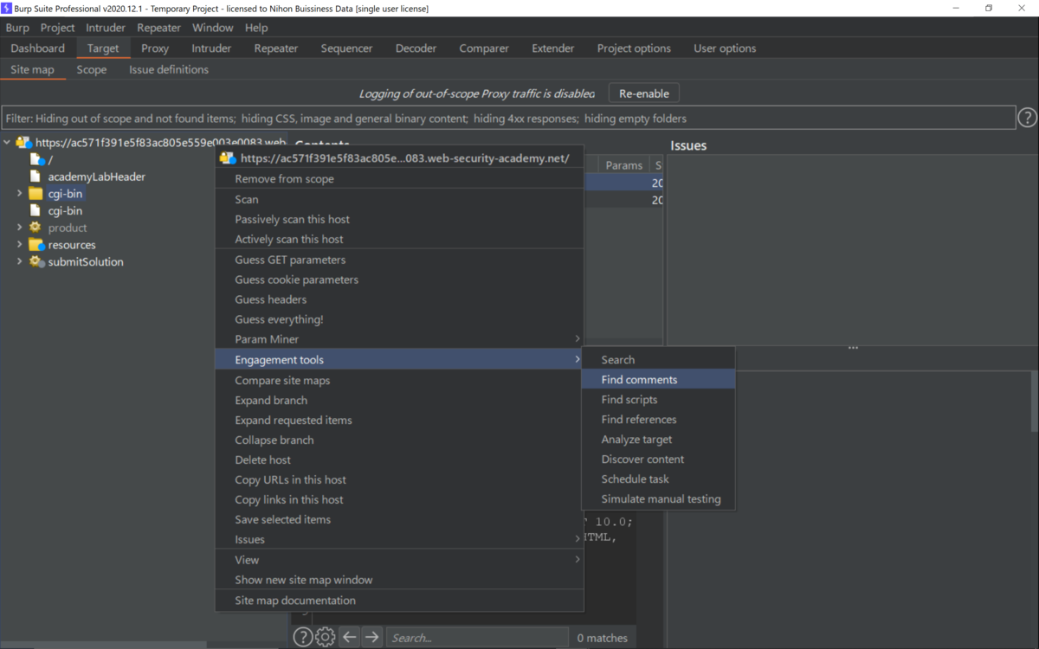Viewport: 1039px width, 649px height.
Task: Click the resources folder icon
Action: tap(35, 245)
